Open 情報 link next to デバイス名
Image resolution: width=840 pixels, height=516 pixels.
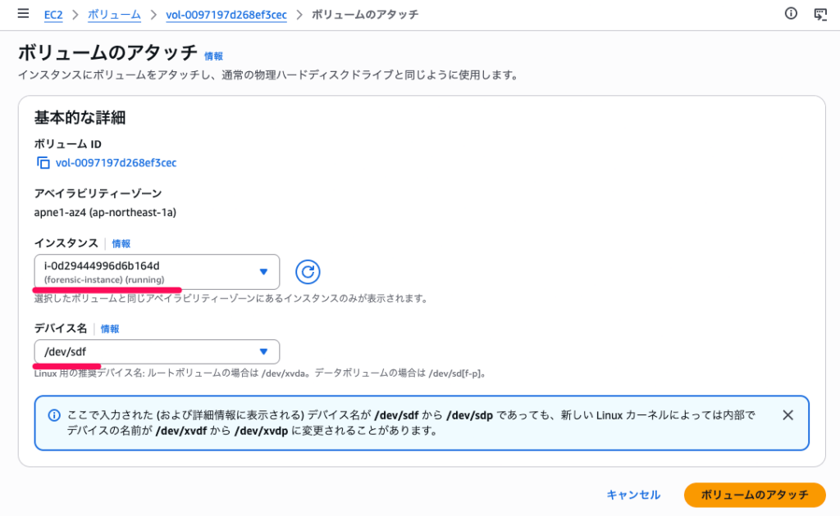coord(110,329)
